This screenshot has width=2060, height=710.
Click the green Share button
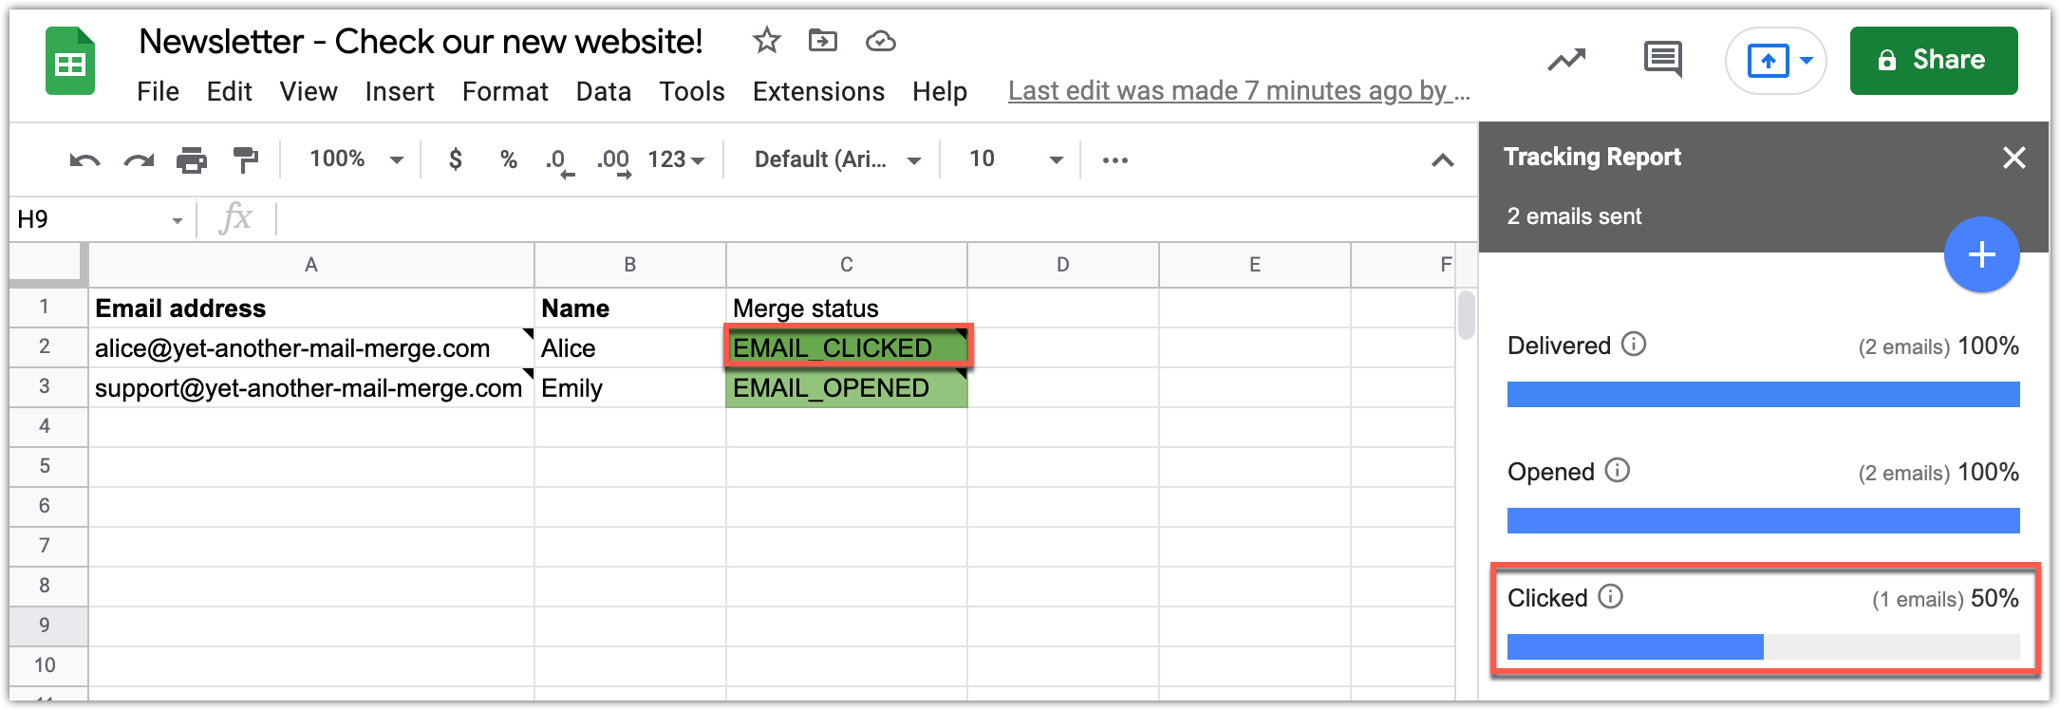1933,61
